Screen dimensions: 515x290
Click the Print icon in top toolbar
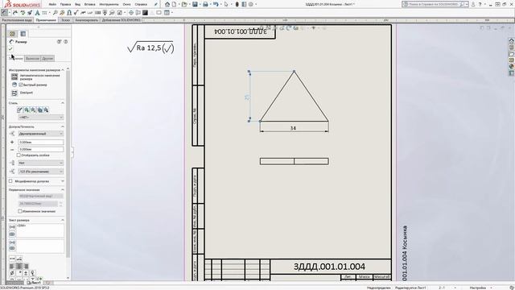[206, 4]
